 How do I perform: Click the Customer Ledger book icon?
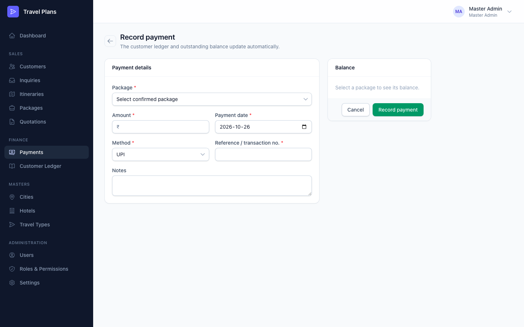tap(12, 166)
